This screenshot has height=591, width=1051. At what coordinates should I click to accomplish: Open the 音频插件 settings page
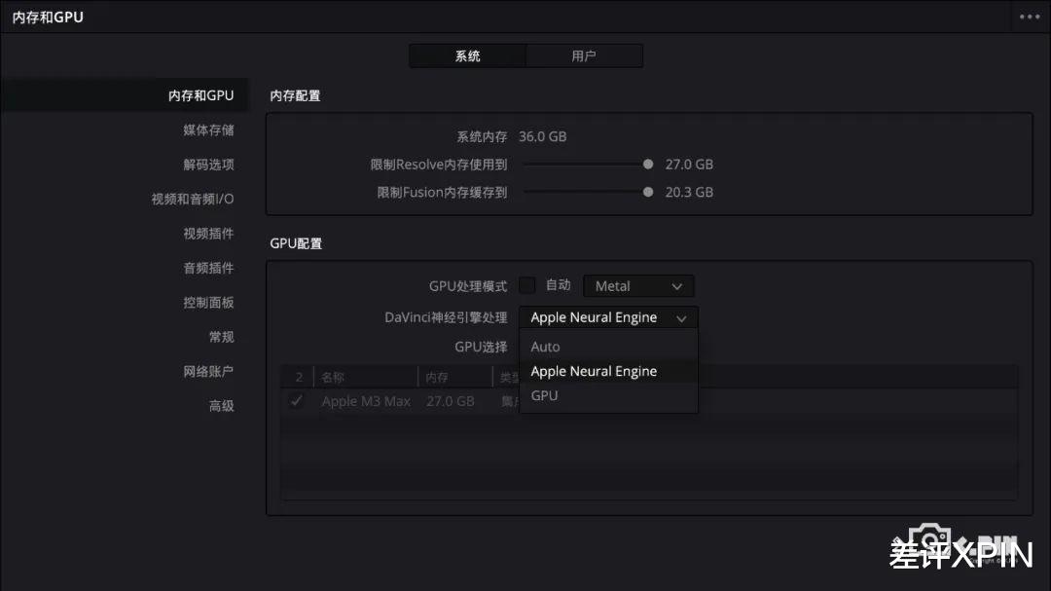tap(209, 268)
